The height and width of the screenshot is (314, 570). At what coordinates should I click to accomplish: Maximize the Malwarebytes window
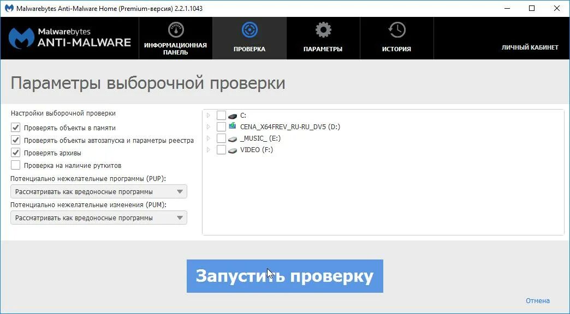(532, 8)
